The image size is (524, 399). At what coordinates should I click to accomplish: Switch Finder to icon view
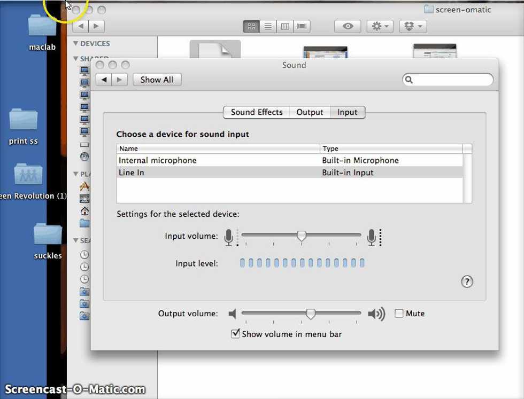point(251,26)
